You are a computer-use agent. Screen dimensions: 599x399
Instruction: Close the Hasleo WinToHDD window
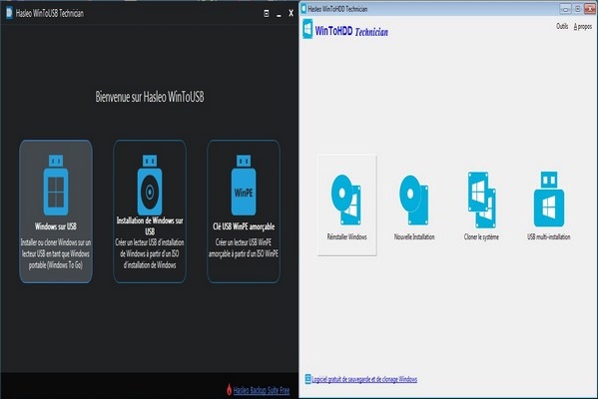coord(590,8)
